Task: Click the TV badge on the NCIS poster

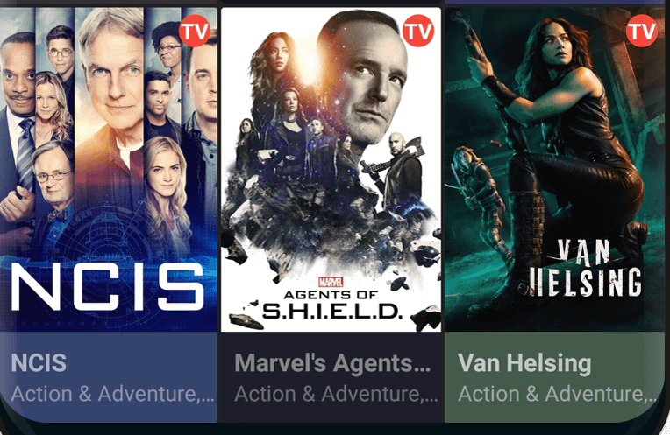Action: click(195, 31)
